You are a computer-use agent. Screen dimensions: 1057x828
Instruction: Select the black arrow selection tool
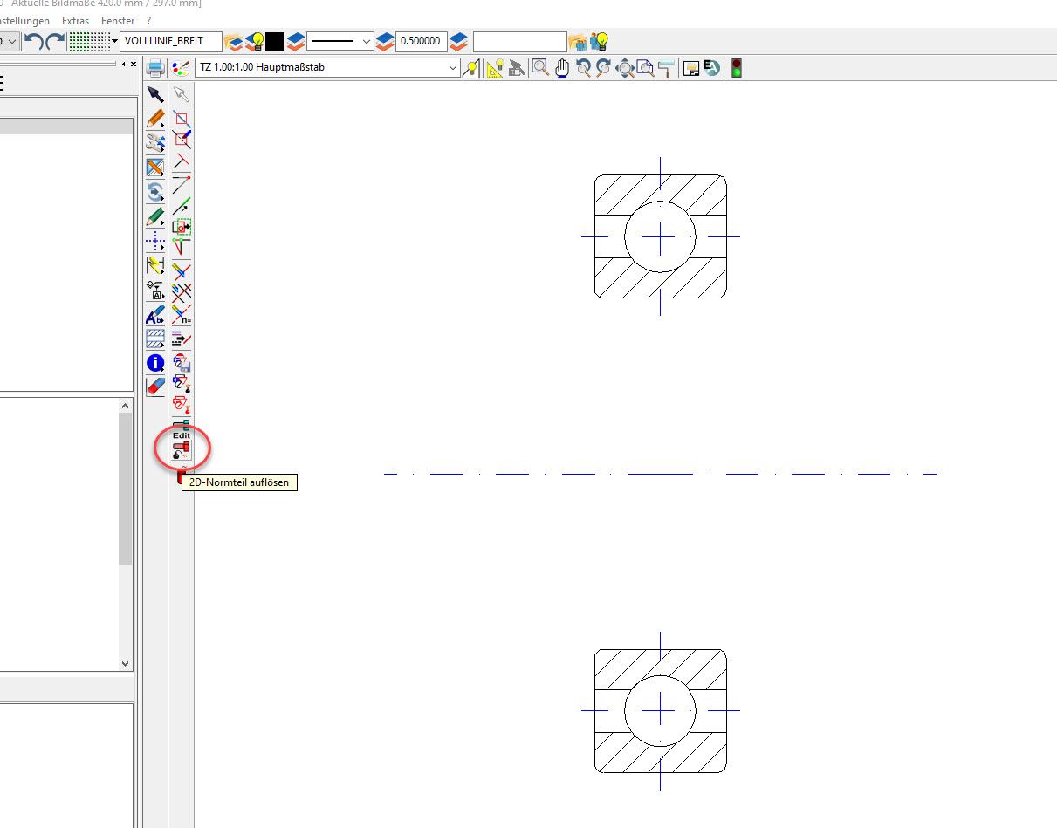coord(155,94)
